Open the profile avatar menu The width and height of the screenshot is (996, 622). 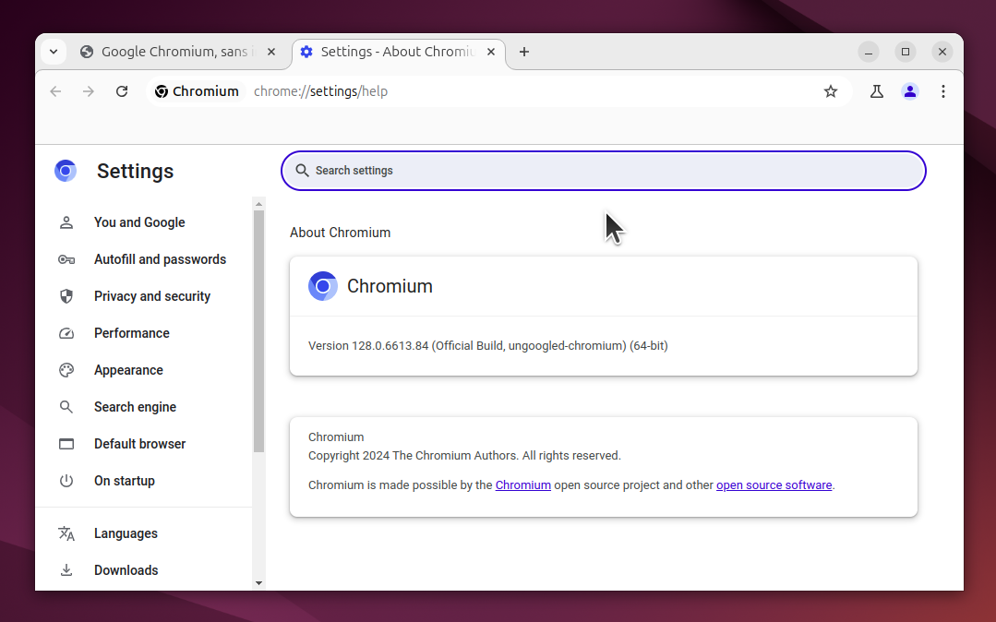(x=909, y=91)
